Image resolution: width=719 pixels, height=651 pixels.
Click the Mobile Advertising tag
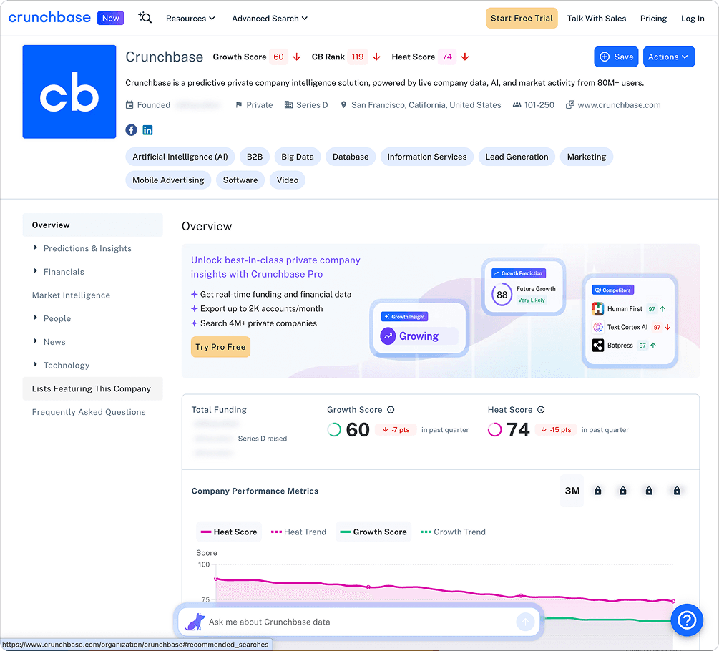168,180
